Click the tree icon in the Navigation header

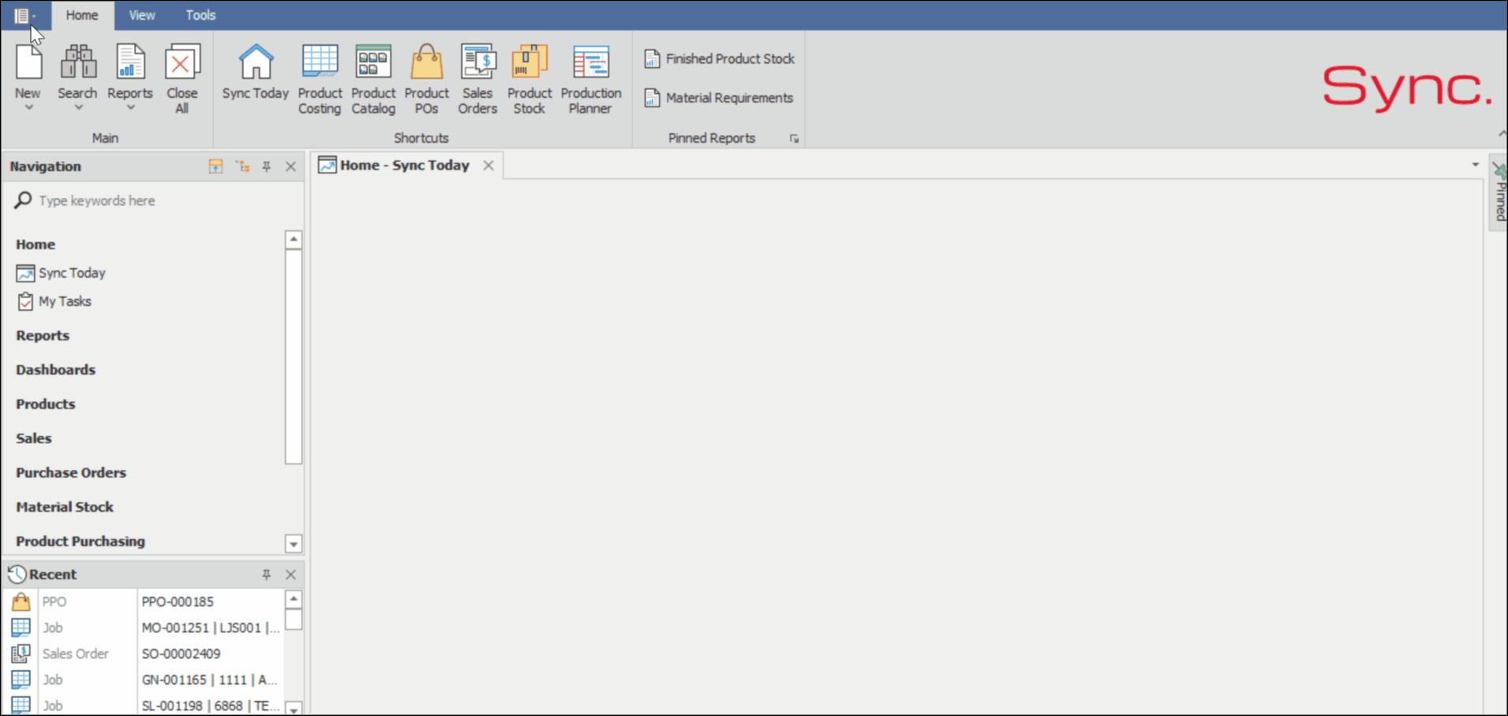(243, 166)
